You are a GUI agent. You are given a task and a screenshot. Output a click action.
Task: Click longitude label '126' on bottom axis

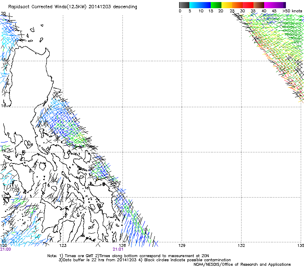coord(122,246)
